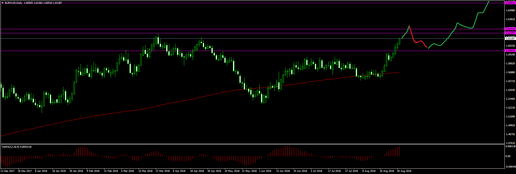Viewport: 516px width, 174px height.
Task: Click the 27 Jul 2018 date label
Action: click(351, 171)
